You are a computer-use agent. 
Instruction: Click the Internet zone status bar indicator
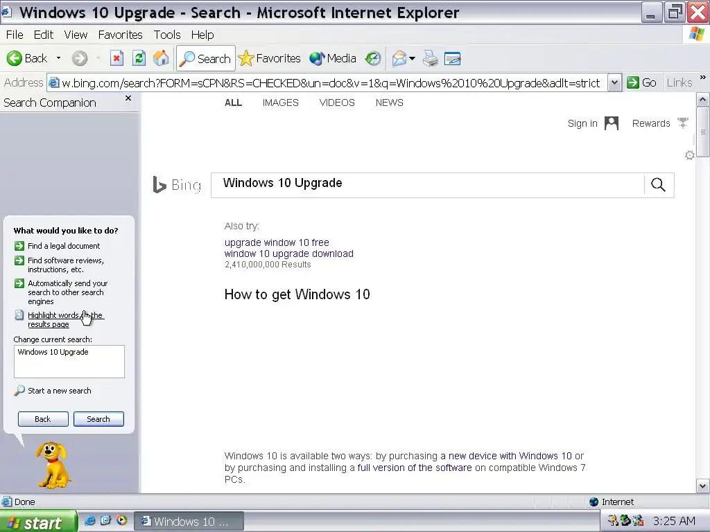612,502
